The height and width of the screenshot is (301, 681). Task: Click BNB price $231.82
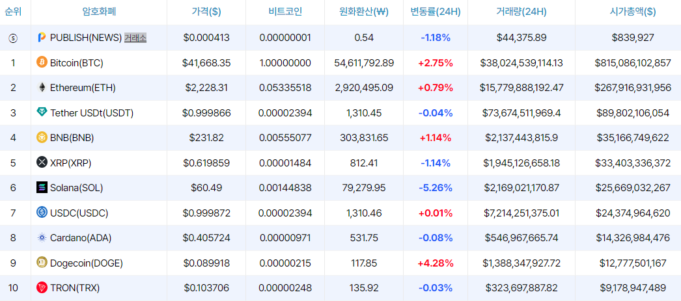coord(206,138)
